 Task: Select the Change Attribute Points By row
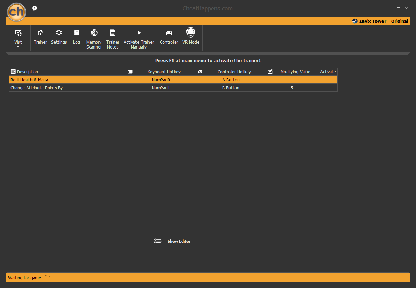tap(173, 88)
